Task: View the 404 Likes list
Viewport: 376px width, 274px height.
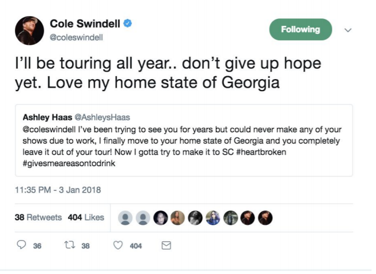Action: [86, 217]
